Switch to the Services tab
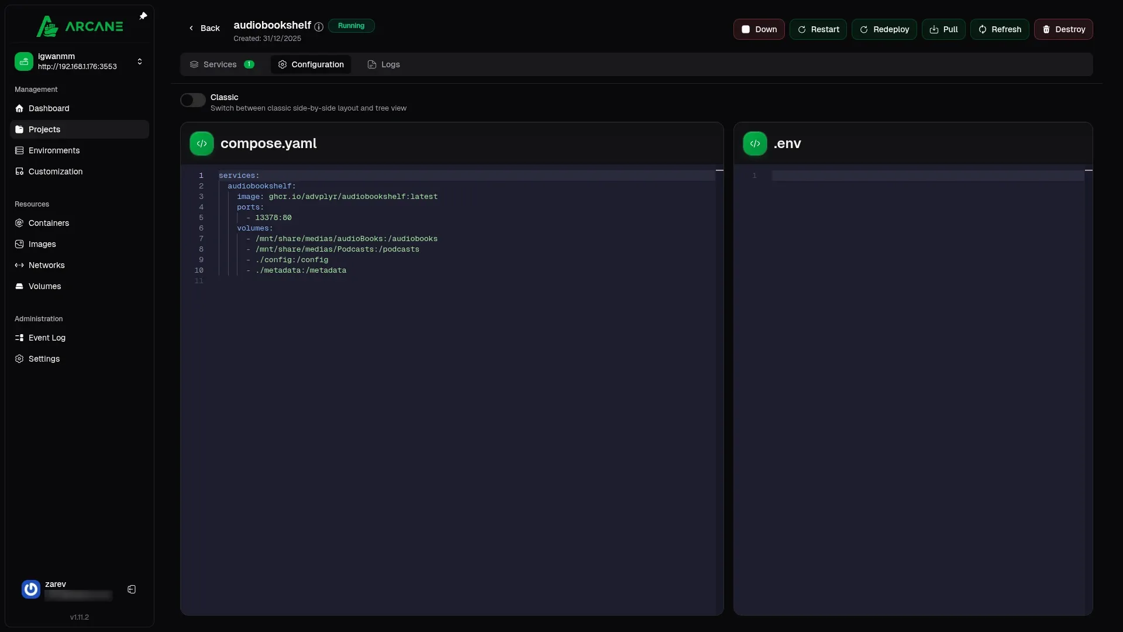 point(221,64)
